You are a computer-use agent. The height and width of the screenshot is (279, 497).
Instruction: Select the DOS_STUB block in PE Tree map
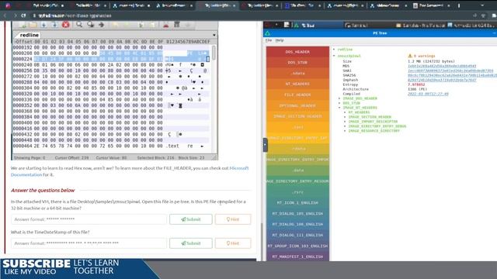(x=297, y=63)
